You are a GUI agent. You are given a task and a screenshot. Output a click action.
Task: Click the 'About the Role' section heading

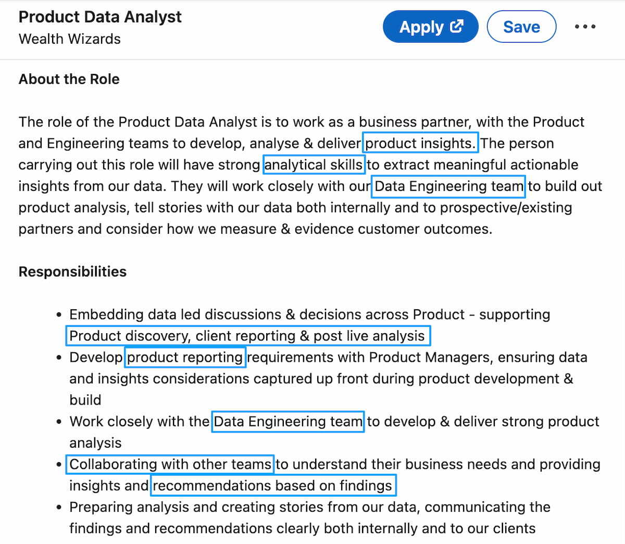click(69, 79)
